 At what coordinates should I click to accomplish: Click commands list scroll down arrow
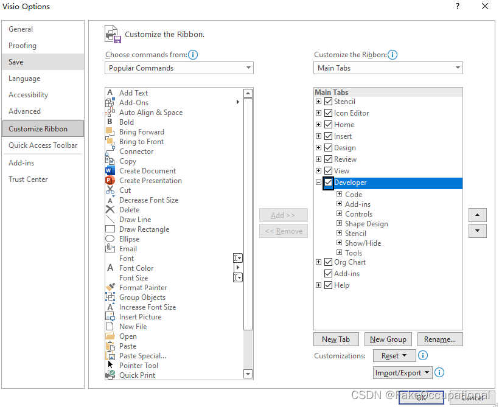248,374
